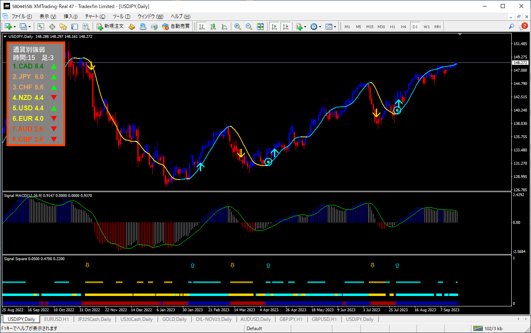Viewport: 531px width, 333px height.
Task: Open the チャート menu
Action: point(95,17)
